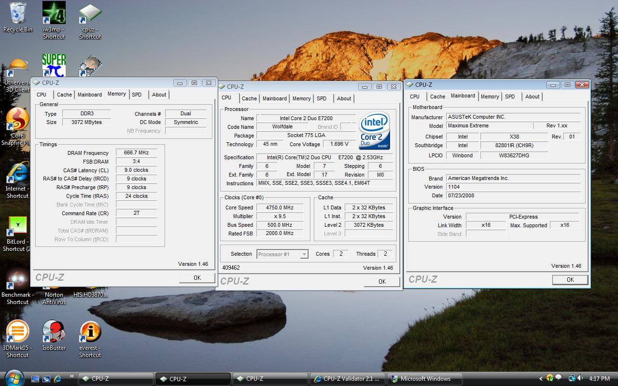Click the Southbridge 82801IR (ICH9R) field
This screenshot has width=618, height=386.
(x=514, y=145)
